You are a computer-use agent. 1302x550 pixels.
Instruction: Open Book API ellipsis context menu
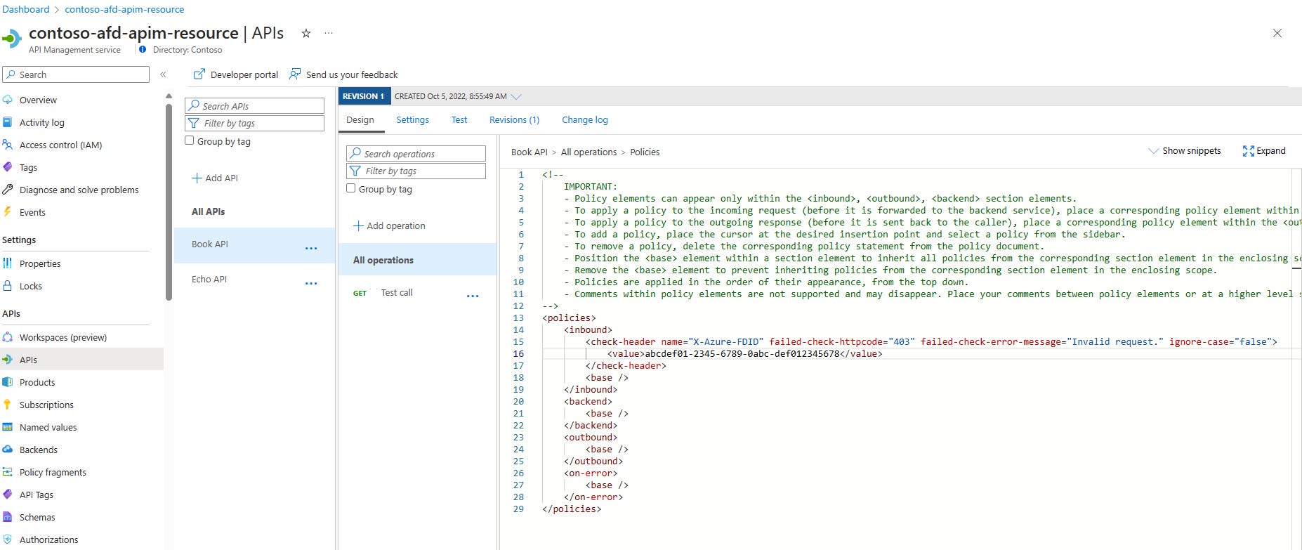click(311, 248)
